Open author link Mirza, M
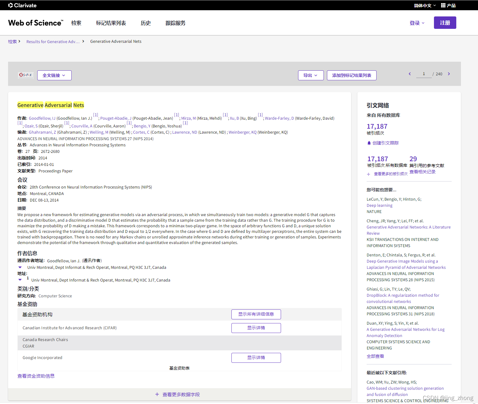The height and width of the screenshot is (404, 478). (x=188, y=118)
